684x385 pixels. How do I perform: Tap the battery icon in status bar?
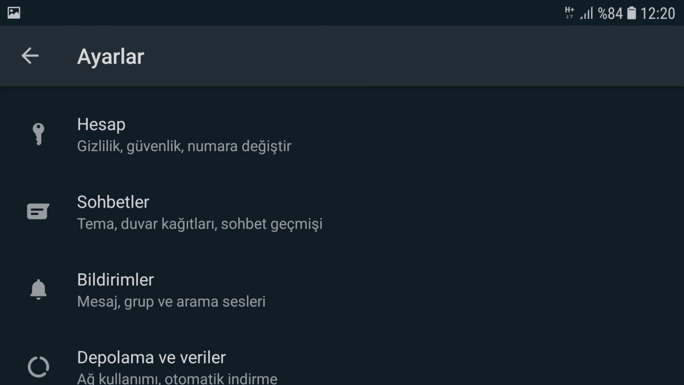tap(631, 13)
